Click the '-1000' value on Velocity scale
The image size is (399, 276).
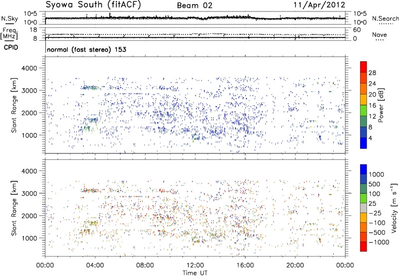coord(379,242)
